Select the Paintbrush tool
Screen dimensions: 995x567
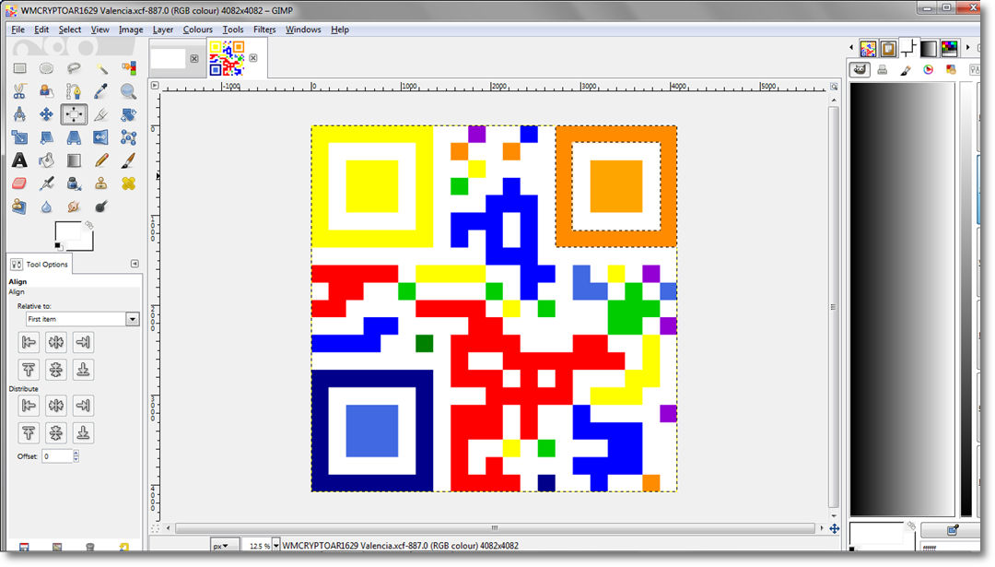[x=128, y=160]
